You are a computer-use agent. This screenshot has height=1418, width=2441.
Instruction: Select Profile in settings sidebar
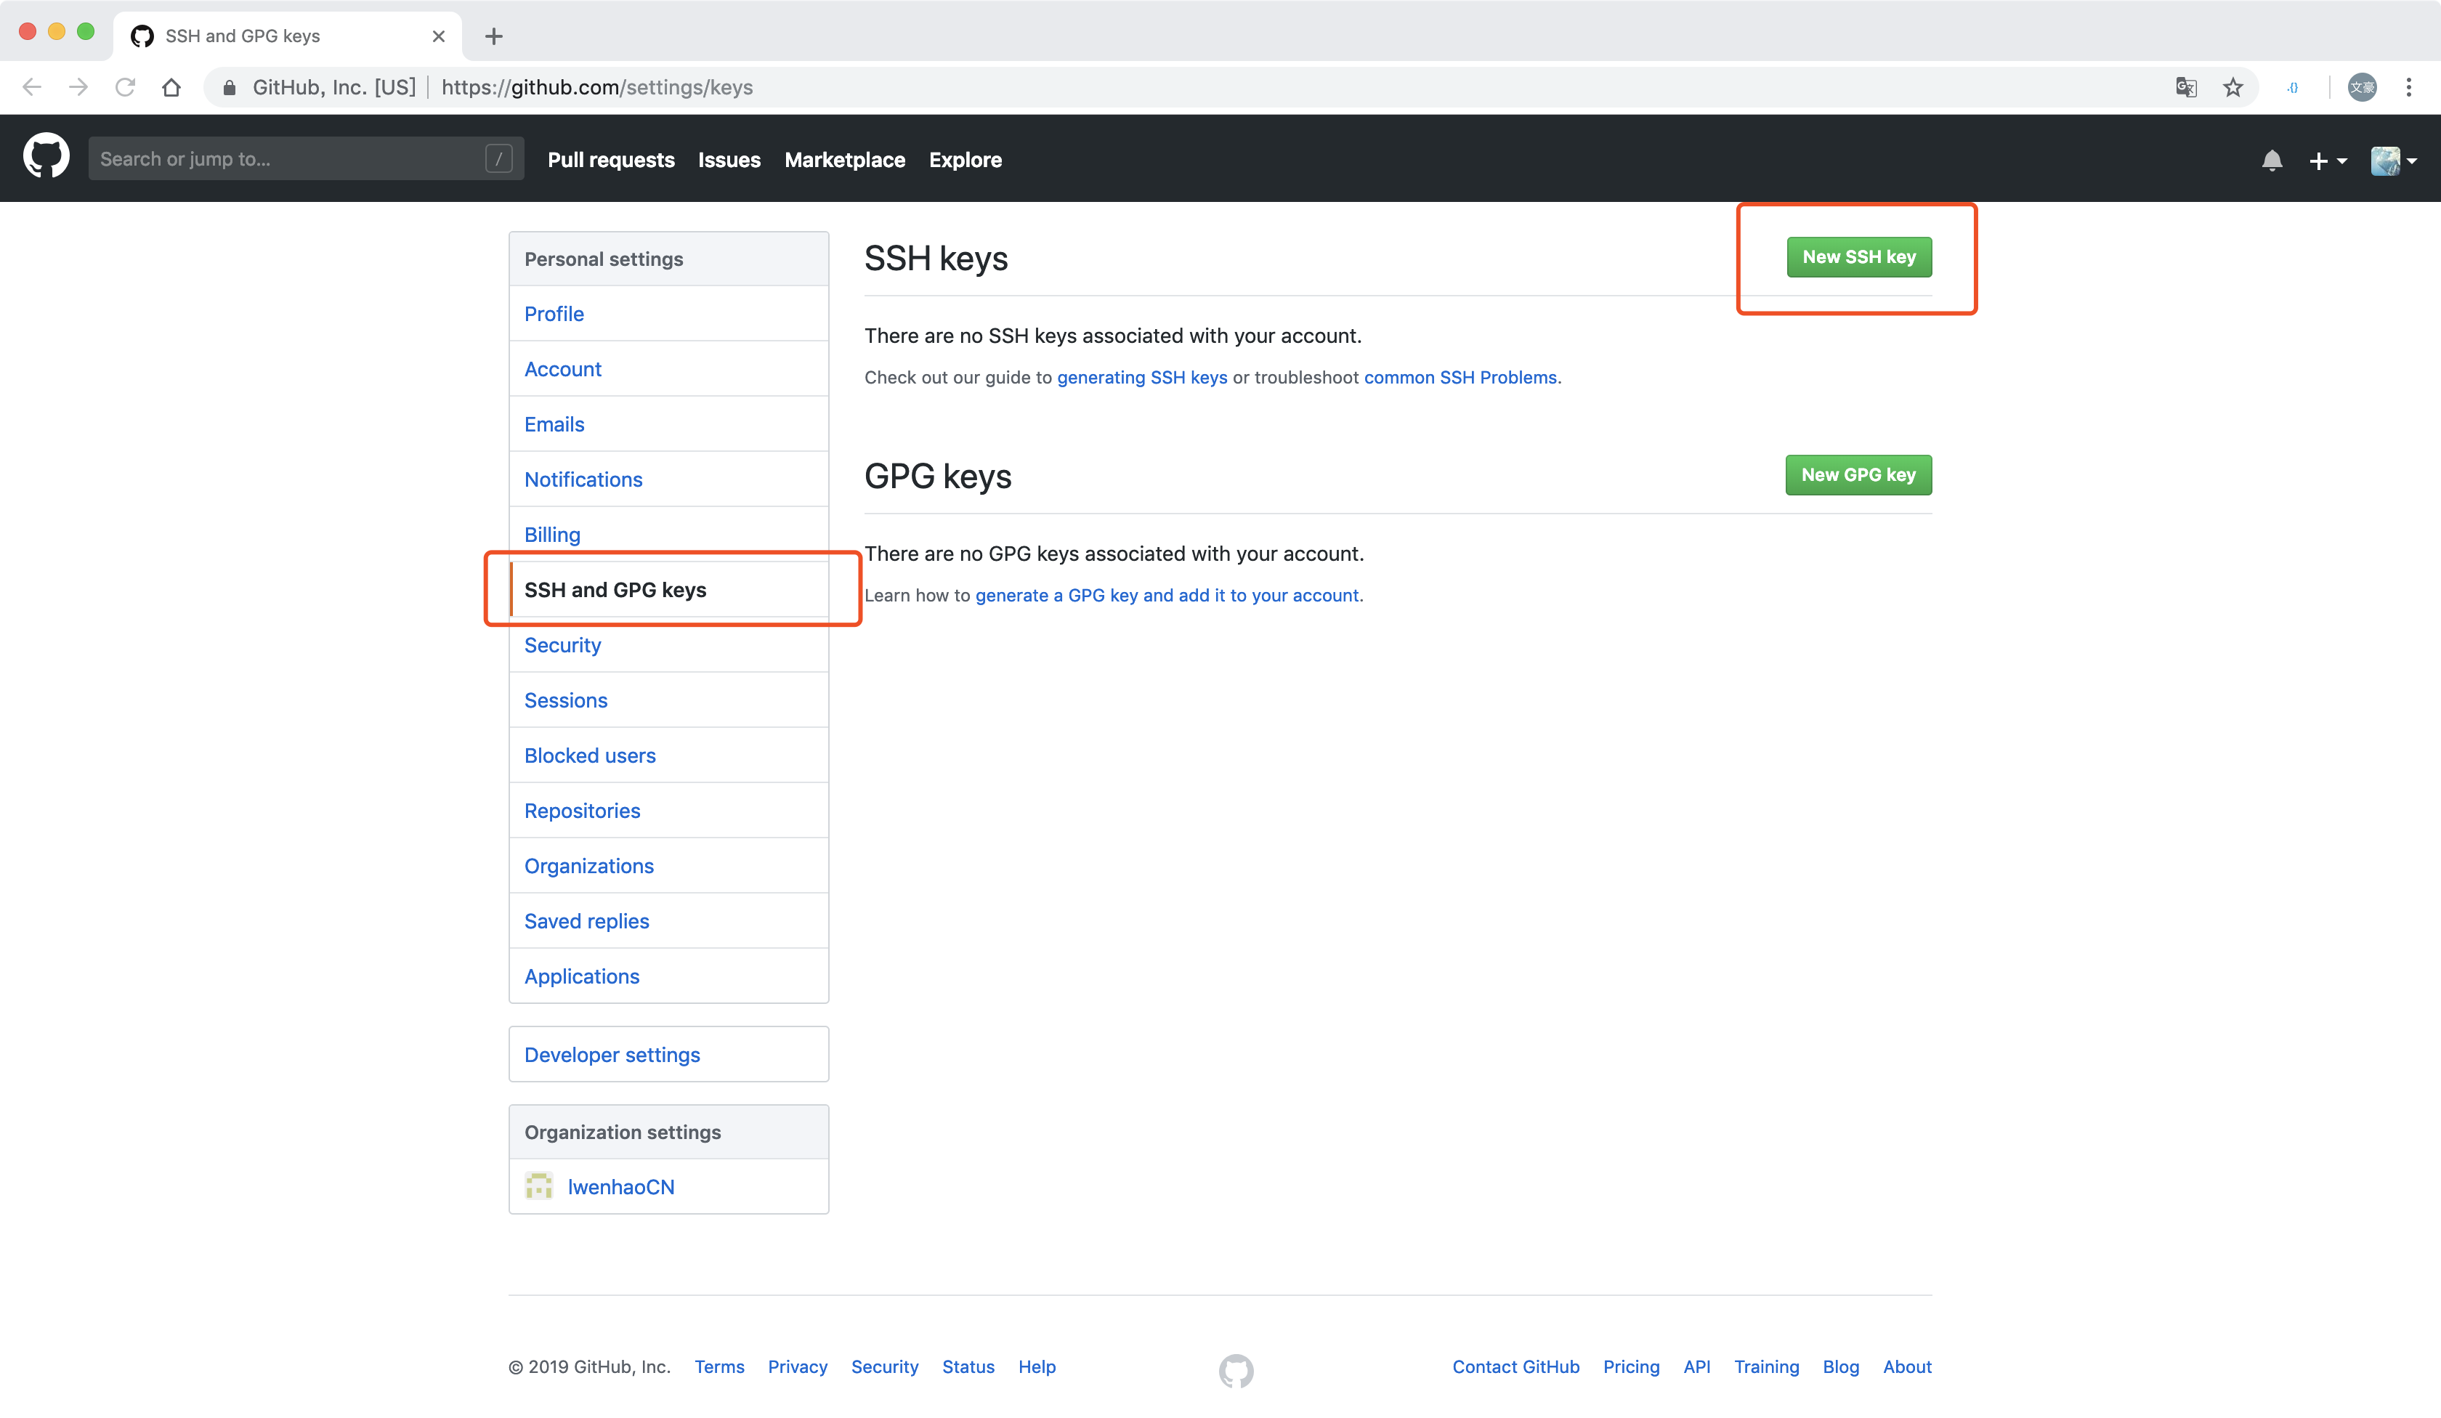[x=668, y=313]
